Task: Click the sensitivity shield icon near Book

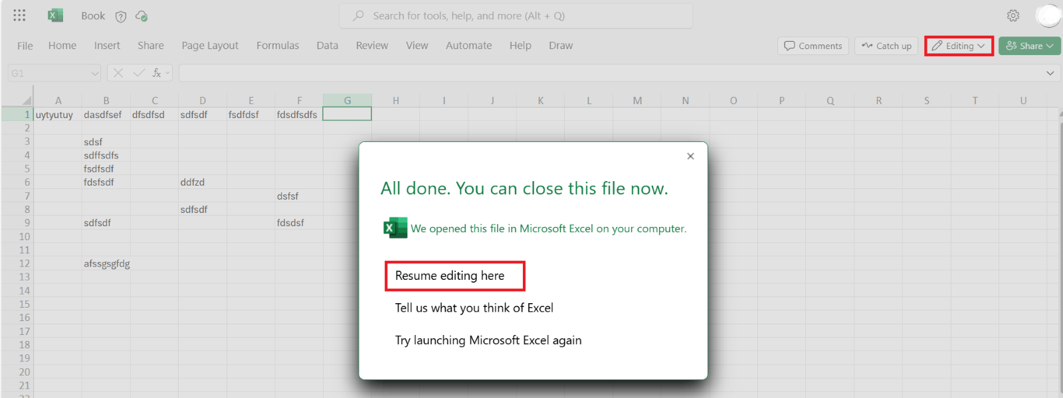Action: coord(121,17)
